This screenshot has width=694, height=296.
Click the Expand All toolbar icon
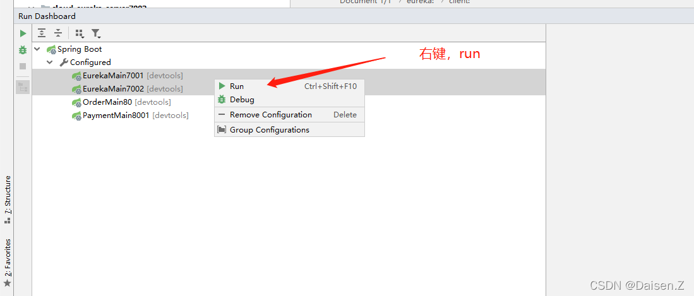coord(42,33)
